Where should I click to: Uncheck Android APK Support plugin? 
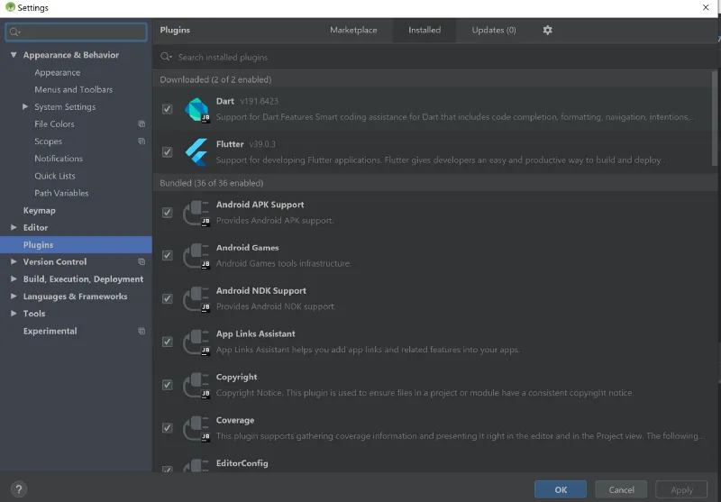pyautogui.click(x=168, y=213)
